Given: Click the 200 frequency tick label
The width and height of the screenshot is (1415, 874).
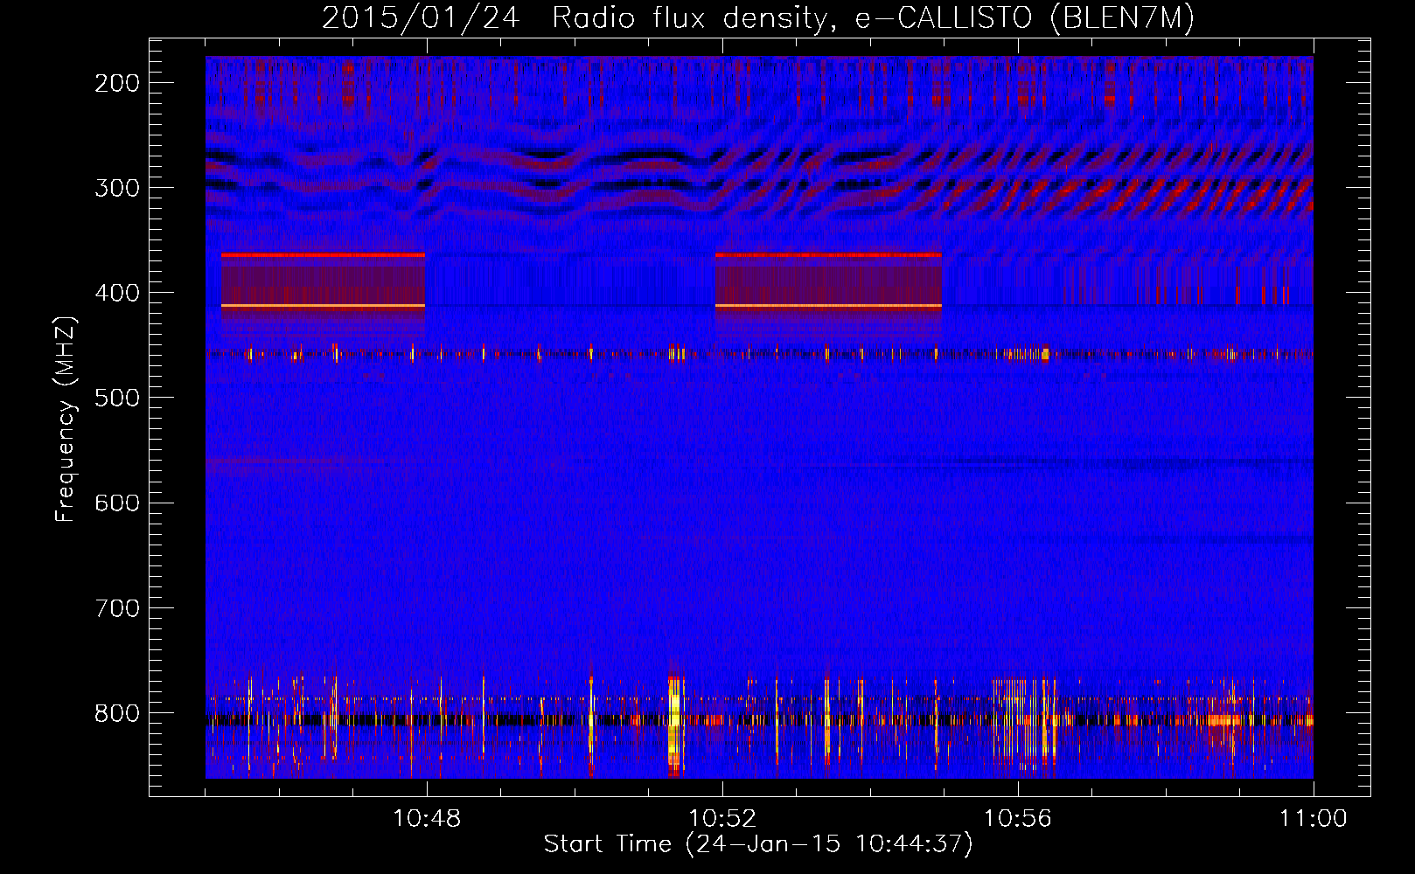Looking at the screenshot, I should pos(117,83).
